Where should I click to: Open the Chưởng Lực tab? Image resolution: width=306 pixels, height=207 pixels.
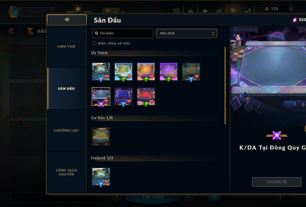pyautogui.click(x=66, y=130)
